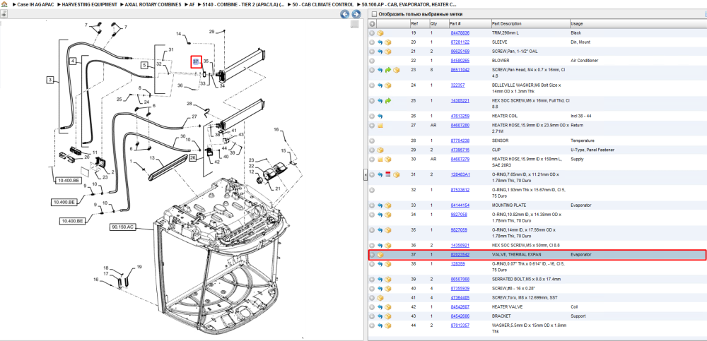707x341 pixels.
Task: Click the blue arrow icon for HEATER COIL
Action: (x=380, y=116)
